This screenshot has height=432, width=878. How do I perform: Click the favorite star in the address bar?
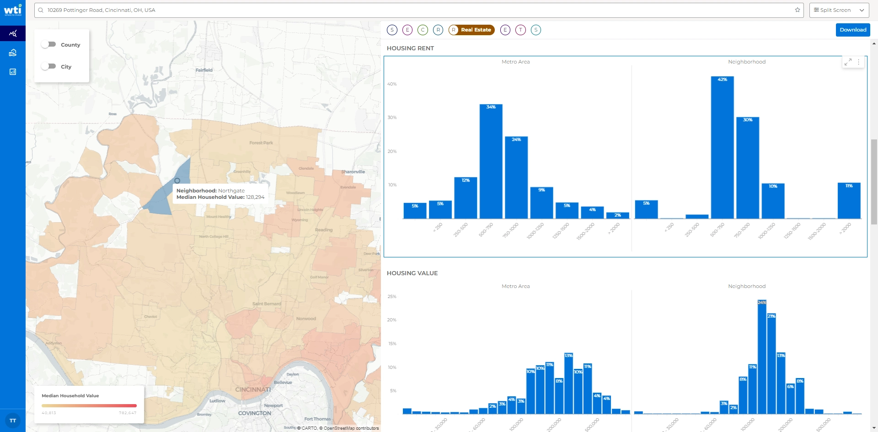pyautogui.click(x=798, y=10)
